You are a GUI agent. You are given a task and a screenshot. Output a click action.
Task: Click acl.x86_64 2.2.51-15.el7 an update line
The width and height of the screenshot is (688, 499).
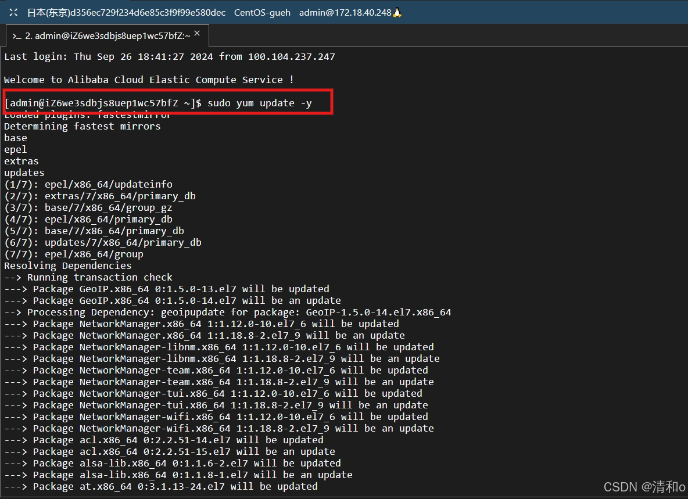[x=169, y=451]
